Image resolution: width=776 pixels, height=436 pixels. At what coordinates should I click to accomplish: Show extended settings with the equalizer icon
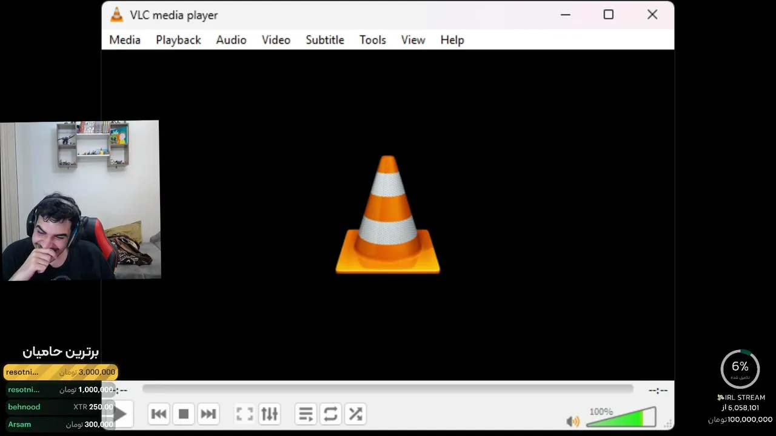(x=269, y=414)
